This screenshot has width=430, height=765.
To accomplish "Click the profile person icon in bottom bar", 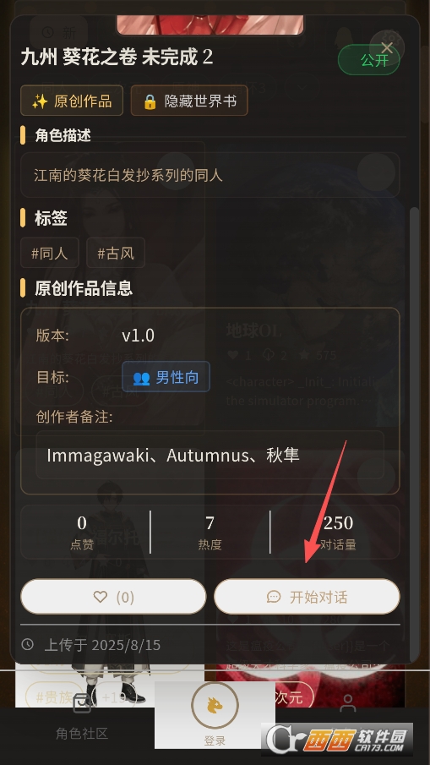I will point(347,703).
